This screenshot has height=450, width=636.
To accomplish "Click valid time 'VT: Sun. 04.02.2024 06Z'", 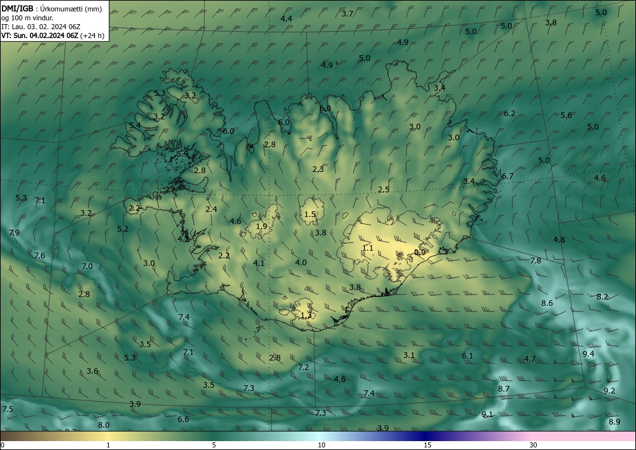I will [x=39, y=36].
